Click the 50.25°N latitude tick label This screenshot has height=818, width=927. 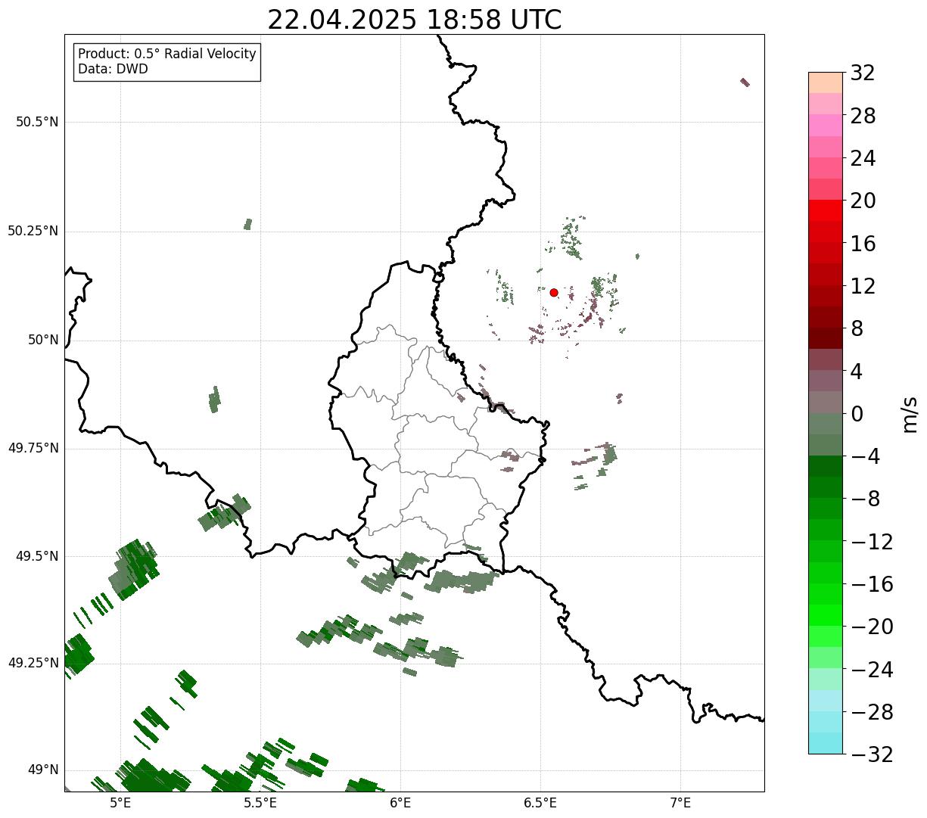coord(33,231)
